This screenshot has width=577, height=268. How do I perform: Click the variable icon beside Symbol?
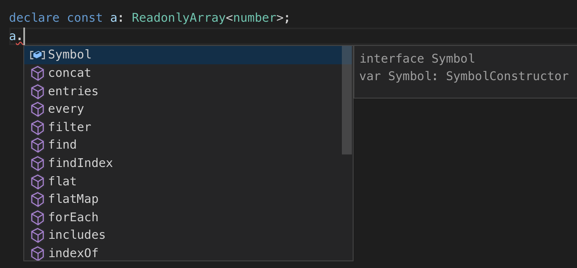coord(38,55)
